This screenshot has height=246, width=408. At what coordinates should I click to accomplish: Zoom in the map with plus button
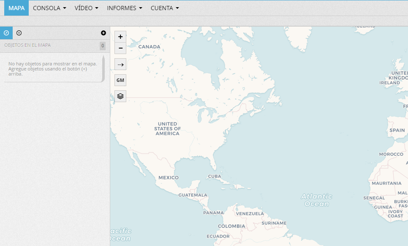point(120,37)
